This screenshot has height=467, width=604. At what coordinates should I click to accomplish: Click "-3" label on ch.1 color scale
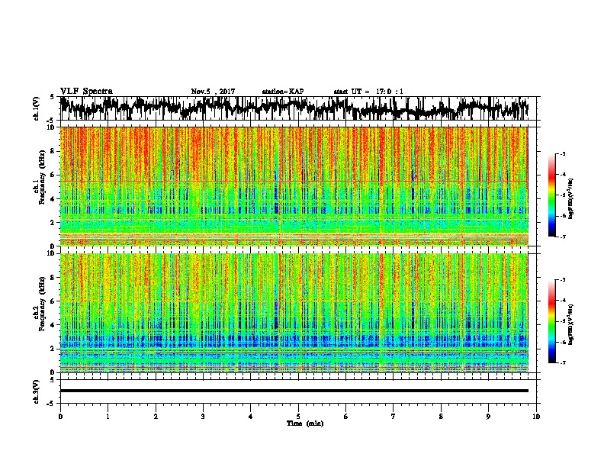pos(563,153)
